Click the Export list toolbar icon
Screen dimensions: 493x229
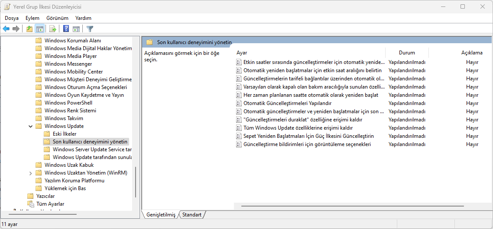point(53,29)
